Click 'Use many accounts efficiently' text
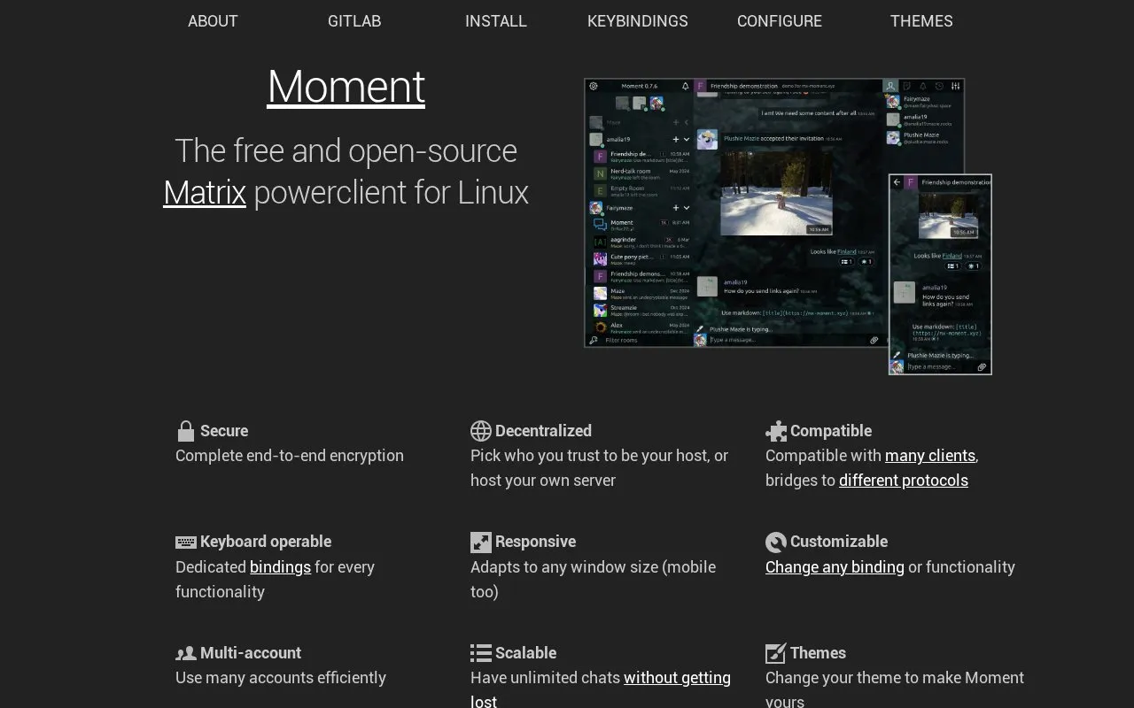1134x708 pixels. [x=281, y=678]
